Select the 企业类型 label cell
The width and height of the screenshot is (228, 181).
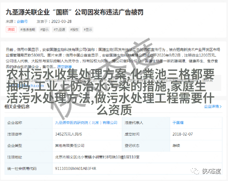click(28, 146)
